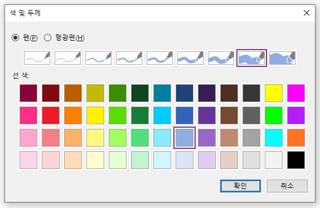Choose the medium brown swatch in second row
The width and height of the screenshot is (320, 208).
click(x=229, y=115)
